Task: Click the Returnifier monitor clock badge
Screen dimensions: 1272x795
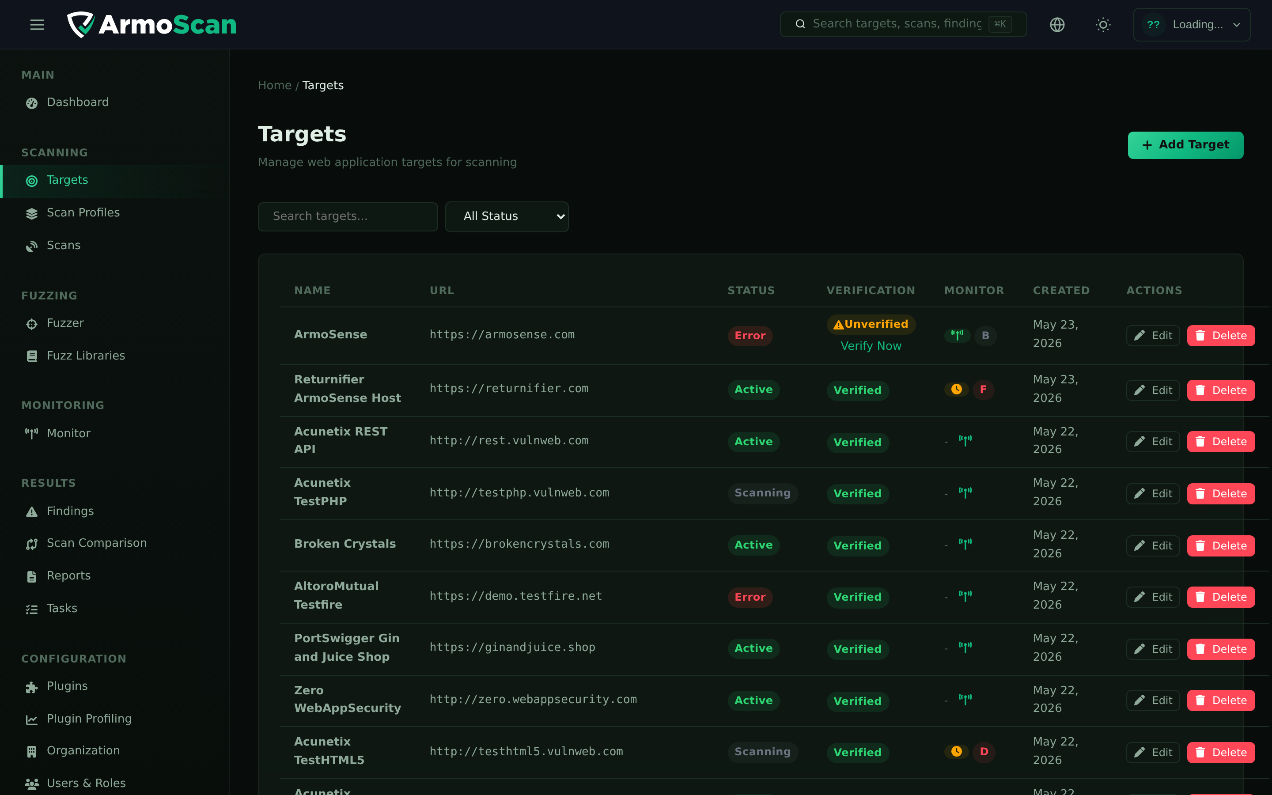Action: coord(956,389)
